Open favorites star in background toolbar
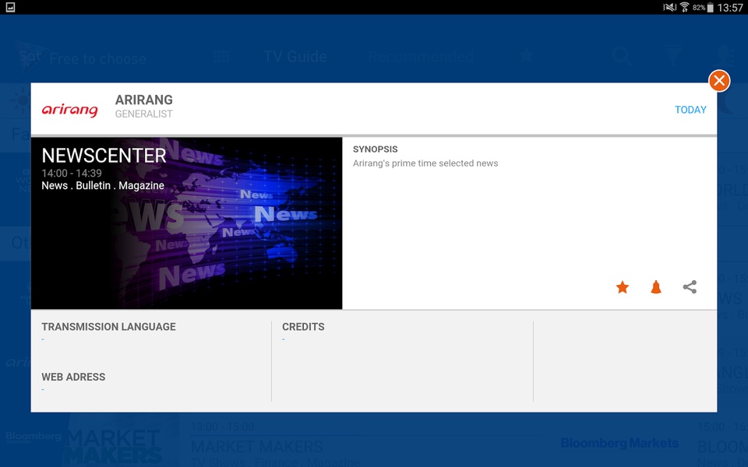The image size is (748, 467). coord(526,56)
